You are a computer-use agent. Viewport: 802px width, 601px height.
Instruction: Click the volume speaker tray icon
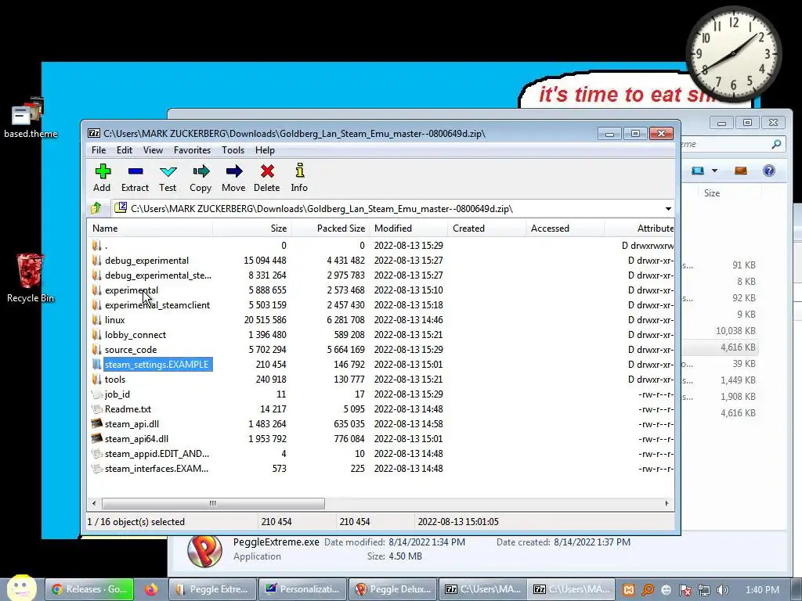pos(723,590)
